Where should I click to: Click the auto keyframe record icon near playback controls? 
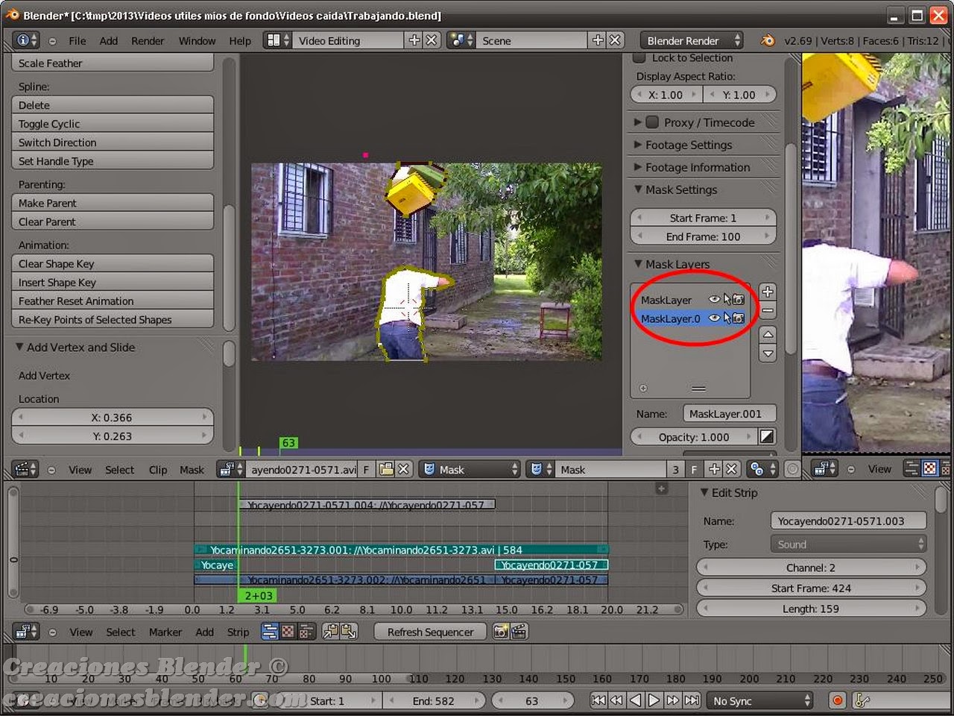837,700
